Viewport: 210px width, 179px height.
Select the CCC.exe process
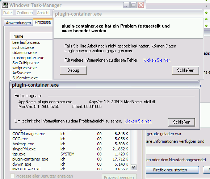click(70, 139)
